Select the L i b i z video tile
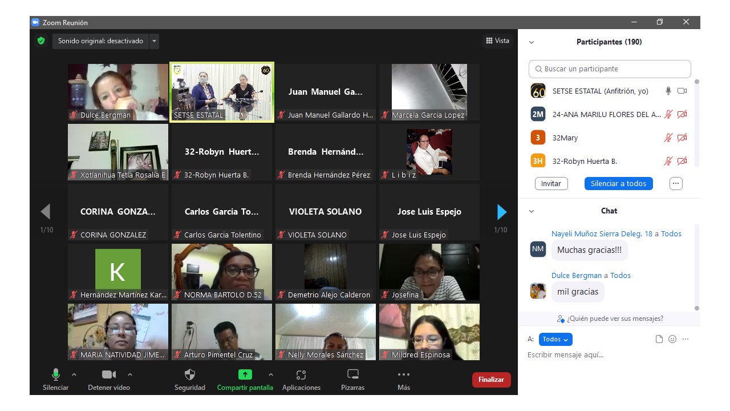730x411 pixels. [429, 152]
